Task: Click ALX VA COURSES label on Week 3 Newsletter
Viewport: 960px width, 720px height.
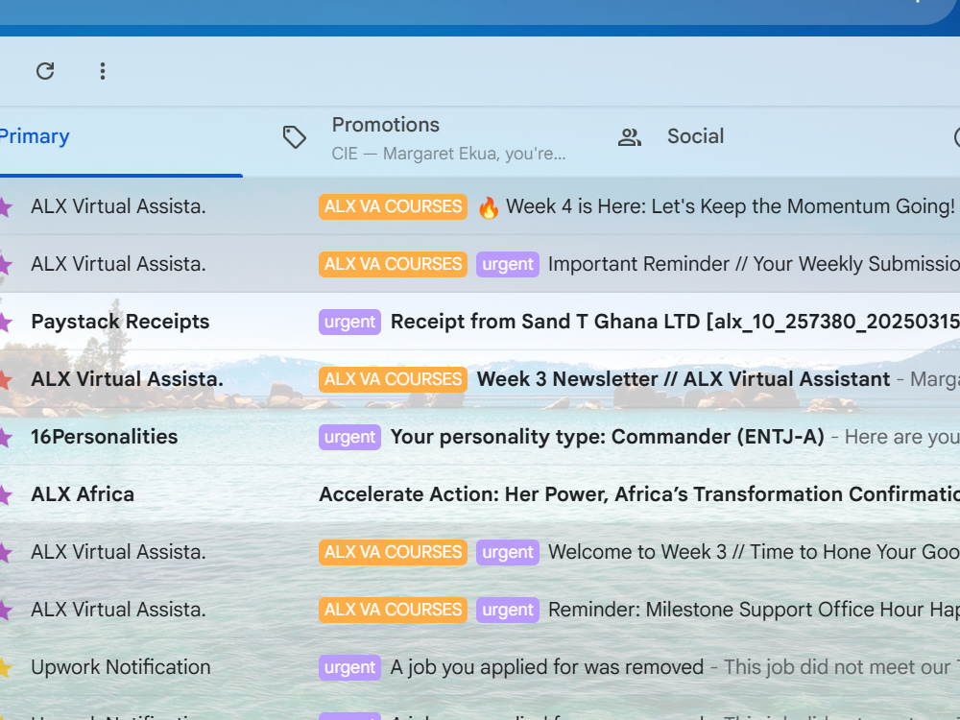Action: click(393, 379)
